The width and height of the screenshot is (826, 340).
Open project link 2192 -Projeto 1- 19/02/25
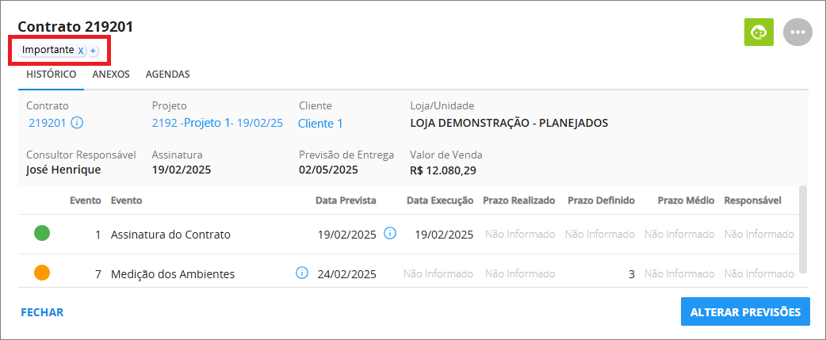pyautogui.click(x=217, y=123)
